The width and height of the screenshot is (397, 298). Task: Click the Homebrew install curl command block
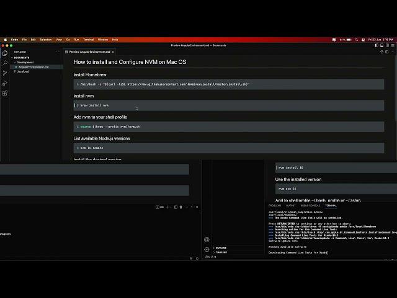point(229,84)
